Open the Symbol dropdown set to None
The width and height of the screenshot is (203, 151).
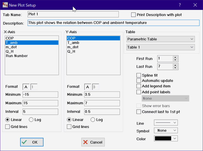[x=166, y=131]
